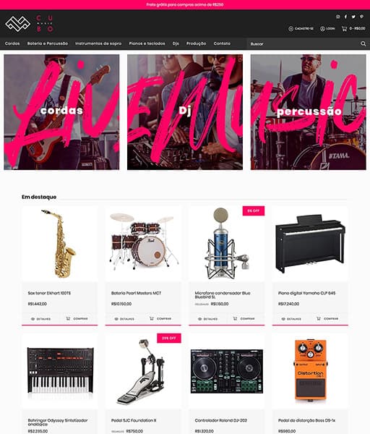Click the cart icon under Sax tenor Elkhart
The image size is (370, 434).
68,318
